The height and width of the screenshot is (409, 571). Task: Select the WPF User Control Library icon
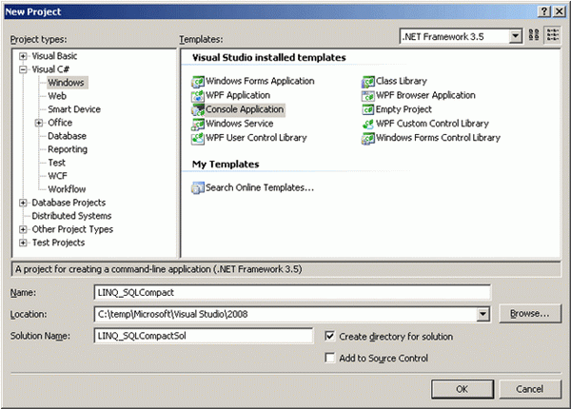[198, 138]
